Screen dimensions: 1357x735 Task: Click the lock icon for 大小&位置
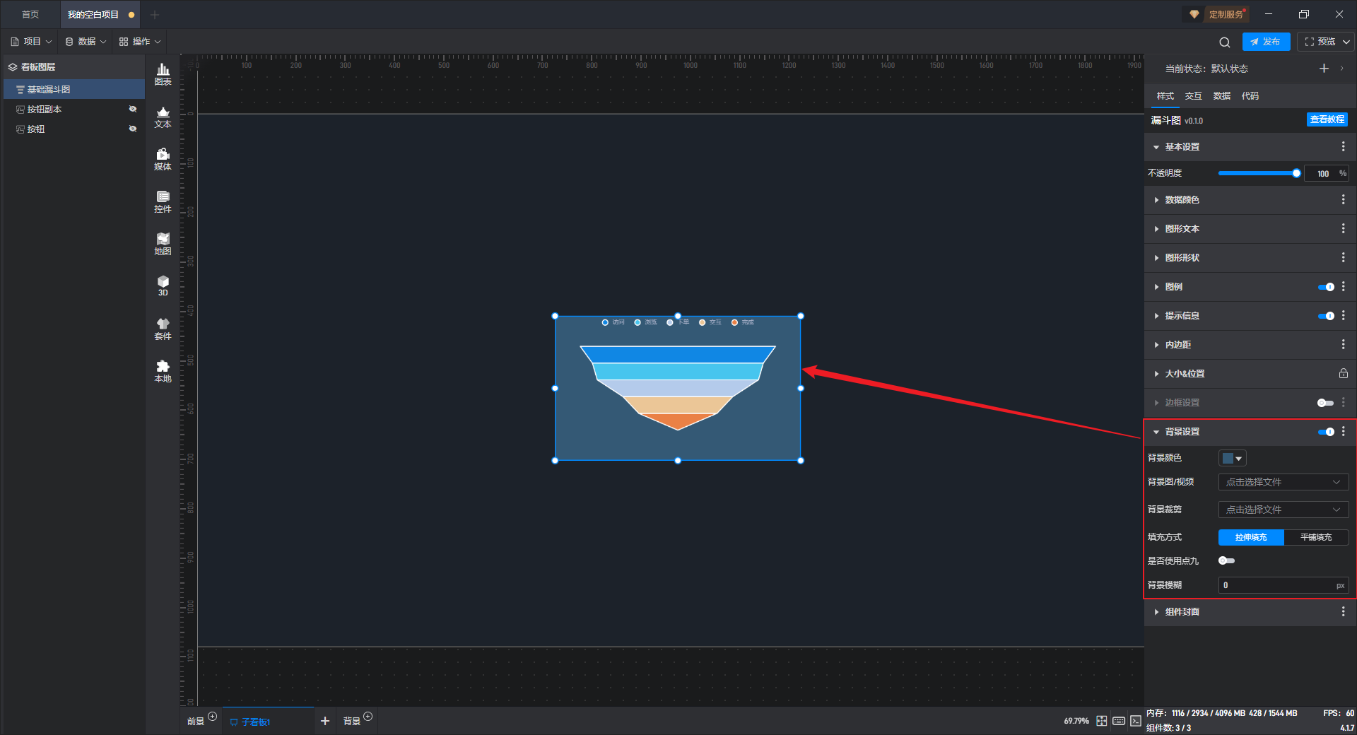[1344, 373]
